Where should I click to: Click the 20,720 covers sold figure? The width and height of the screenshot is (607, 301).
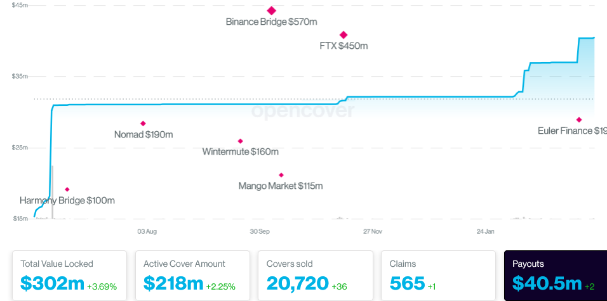pos(297,283)
